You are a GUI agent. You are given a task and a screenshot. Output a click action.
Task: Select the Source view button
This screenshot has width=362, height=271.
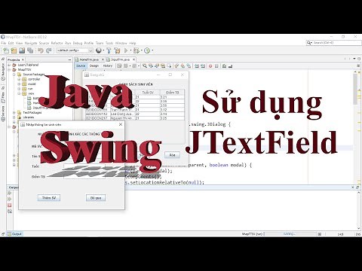pos(81,66)
